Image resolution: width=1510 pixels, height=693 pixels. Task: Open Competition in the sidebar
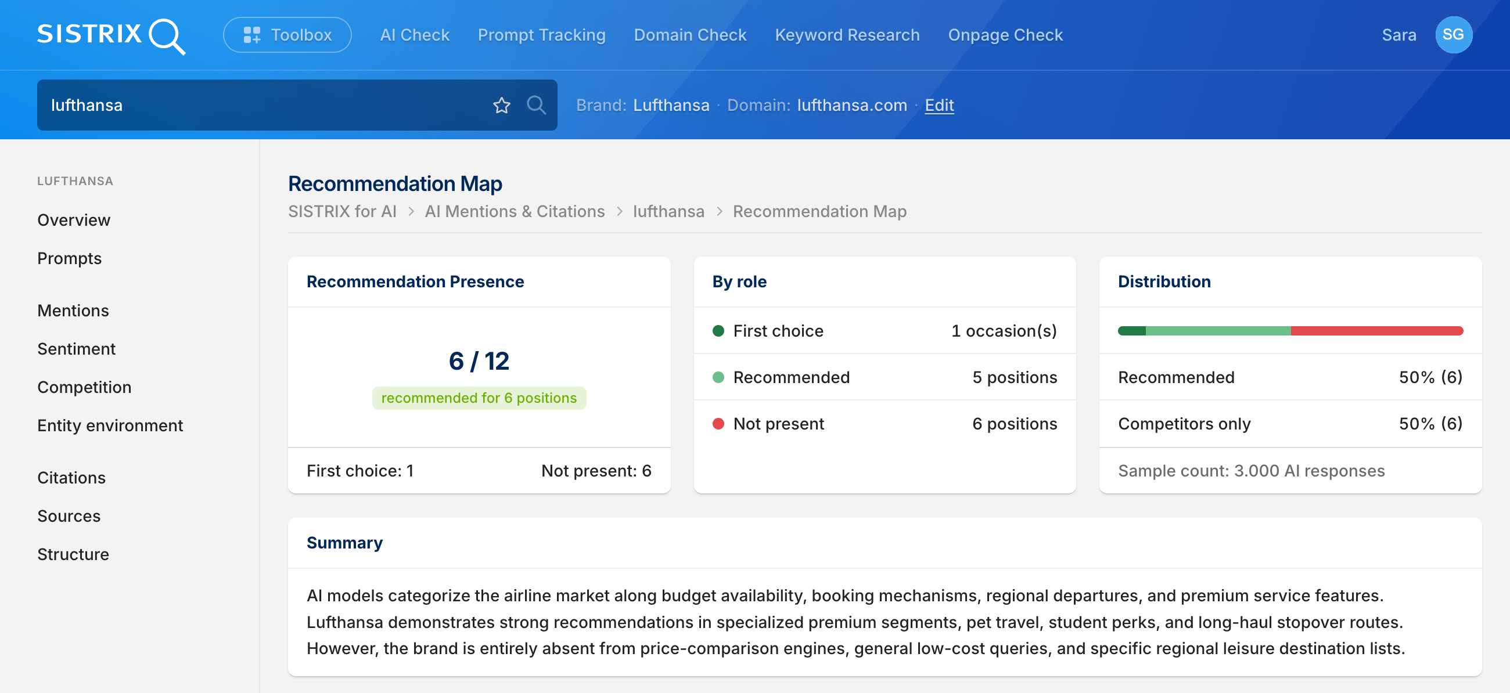click(84, 387)
